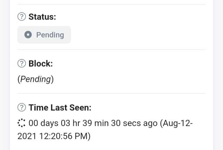Open the help tooltip for Time Last Seen

coord(22,107)
